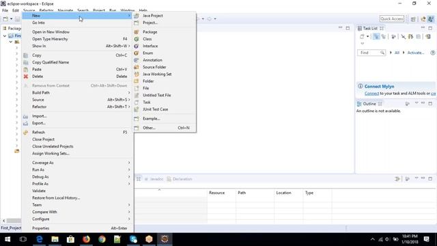The width and height of the screenshot is (437, 246).
Task: Click the Copy icon in context menu
Action: [26, 55]
